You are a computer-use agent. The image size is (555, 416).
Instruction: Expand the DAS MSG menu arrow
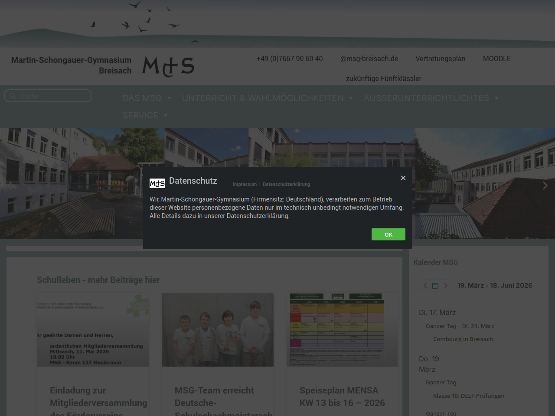point(169,98)
